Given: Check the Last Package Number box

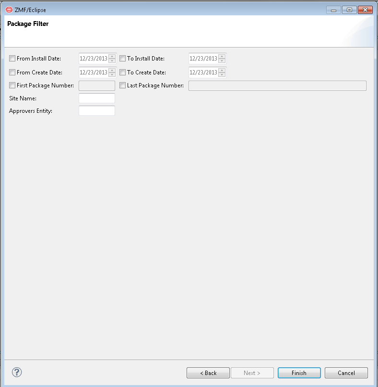Looking at the screenshot, I should (x=122, y=85).
